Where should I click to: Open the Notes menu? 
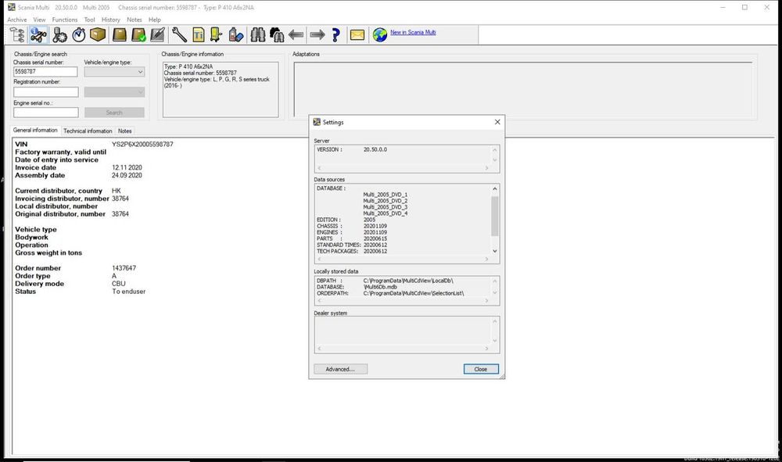tap(135, 20)
